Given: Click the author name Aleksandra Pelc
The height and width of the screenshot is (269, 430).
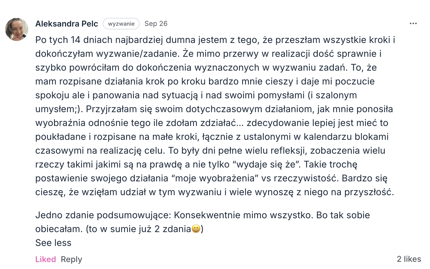Looking at the screenshot, I should click(67, 24).
